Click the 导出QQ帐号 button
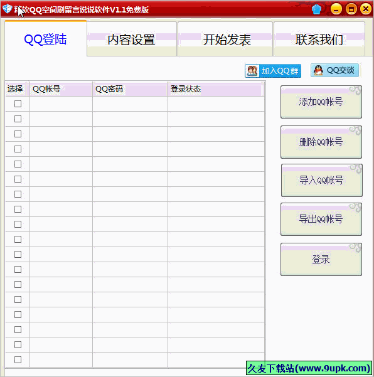The width and height of the screenshot is (374, 377). [x=321, y=219]
